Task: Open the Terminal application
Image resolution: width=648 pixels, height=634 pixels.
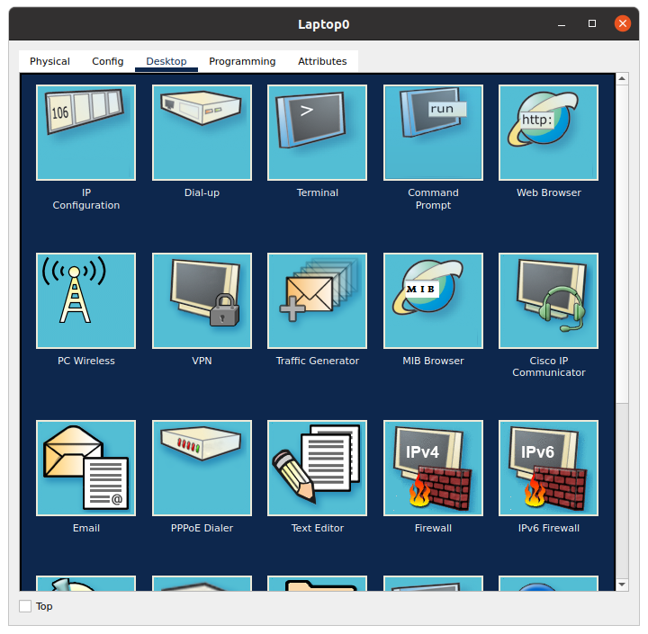Action: pyautogui.click(x=317, y=132)
